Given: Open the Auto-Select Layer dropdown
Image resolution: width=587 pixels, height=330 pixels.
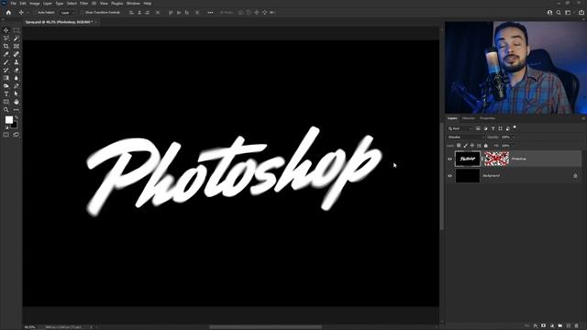Looking at the screenshot, I should point(68,12).
